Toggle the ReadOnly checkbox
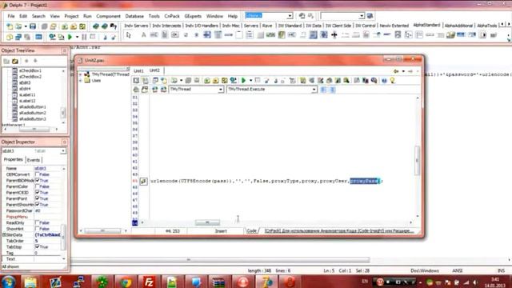This screenshot has height=288, width=512. tap(38, 222)
